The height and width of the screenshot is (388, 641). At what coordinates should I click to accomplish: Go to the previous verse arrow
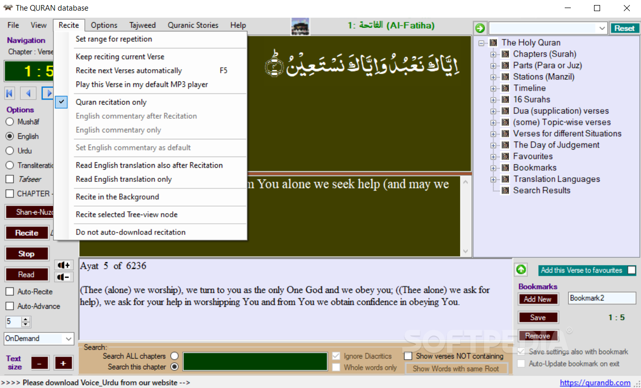point(28,93)
